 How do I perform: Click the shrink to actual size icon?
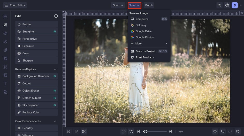(x=131, y=132)
